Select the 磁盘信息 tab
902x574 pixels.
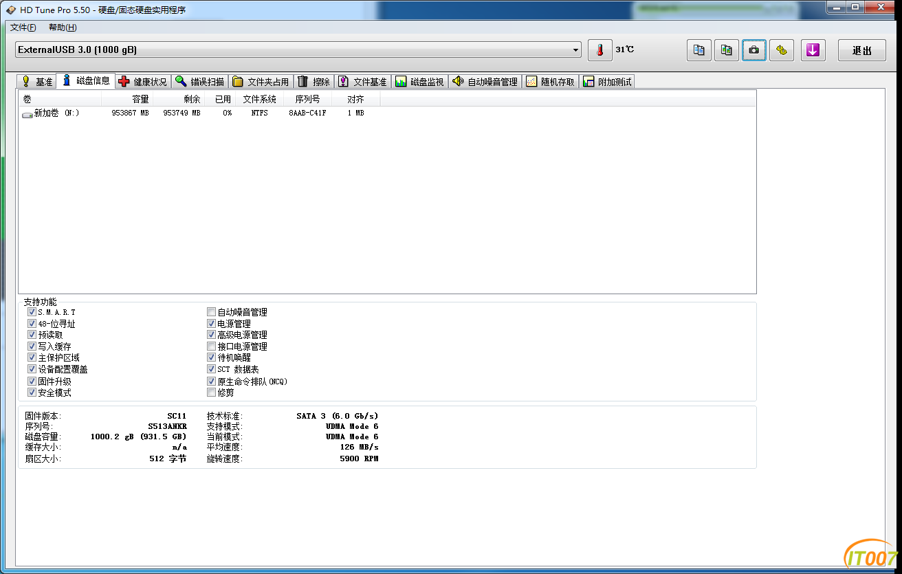86,80
